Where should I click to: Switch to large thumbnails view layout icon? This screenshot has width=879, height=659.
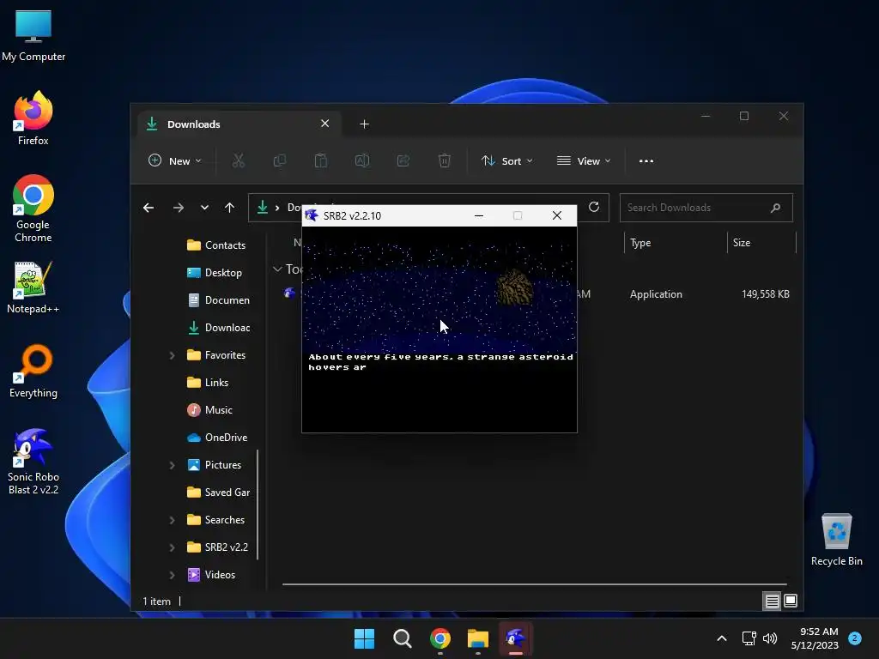pos(791,601)
